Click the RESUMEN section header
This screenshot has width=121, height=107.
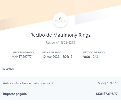point(8,69)
